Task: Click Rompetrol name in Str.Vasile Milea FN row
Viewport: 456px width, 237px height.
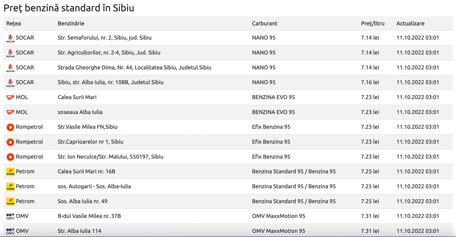Action: [29, 127]
